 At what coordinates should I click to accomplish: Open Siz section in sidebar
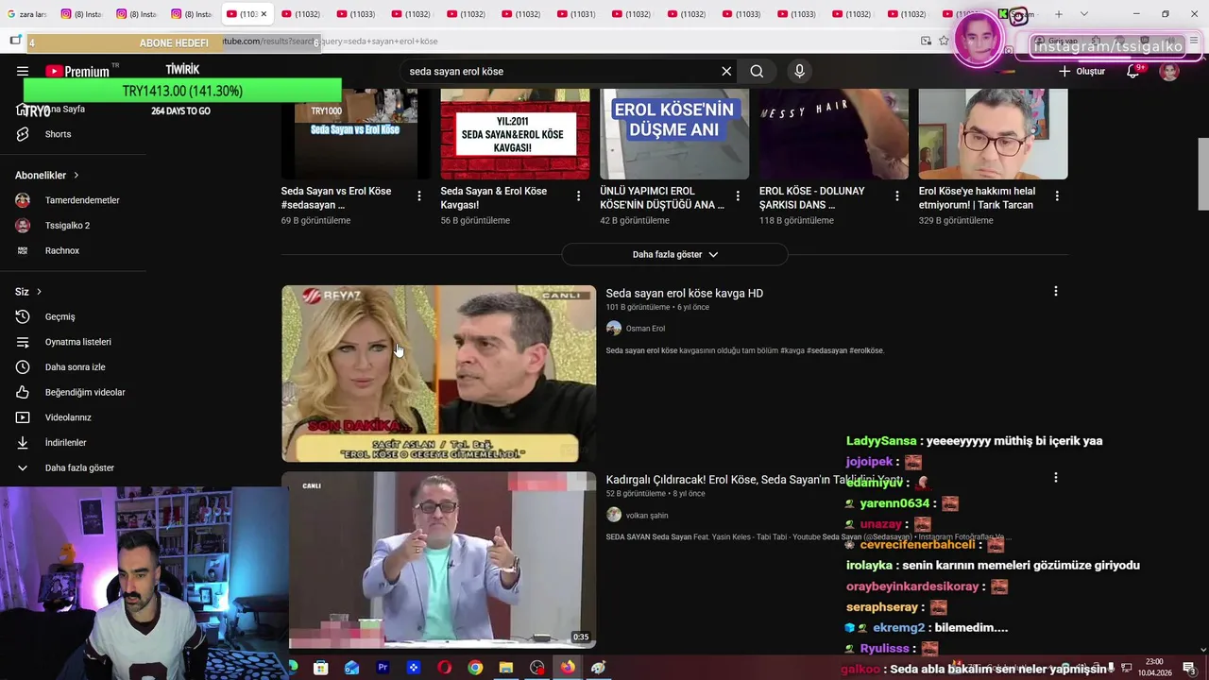click(28, 292)
